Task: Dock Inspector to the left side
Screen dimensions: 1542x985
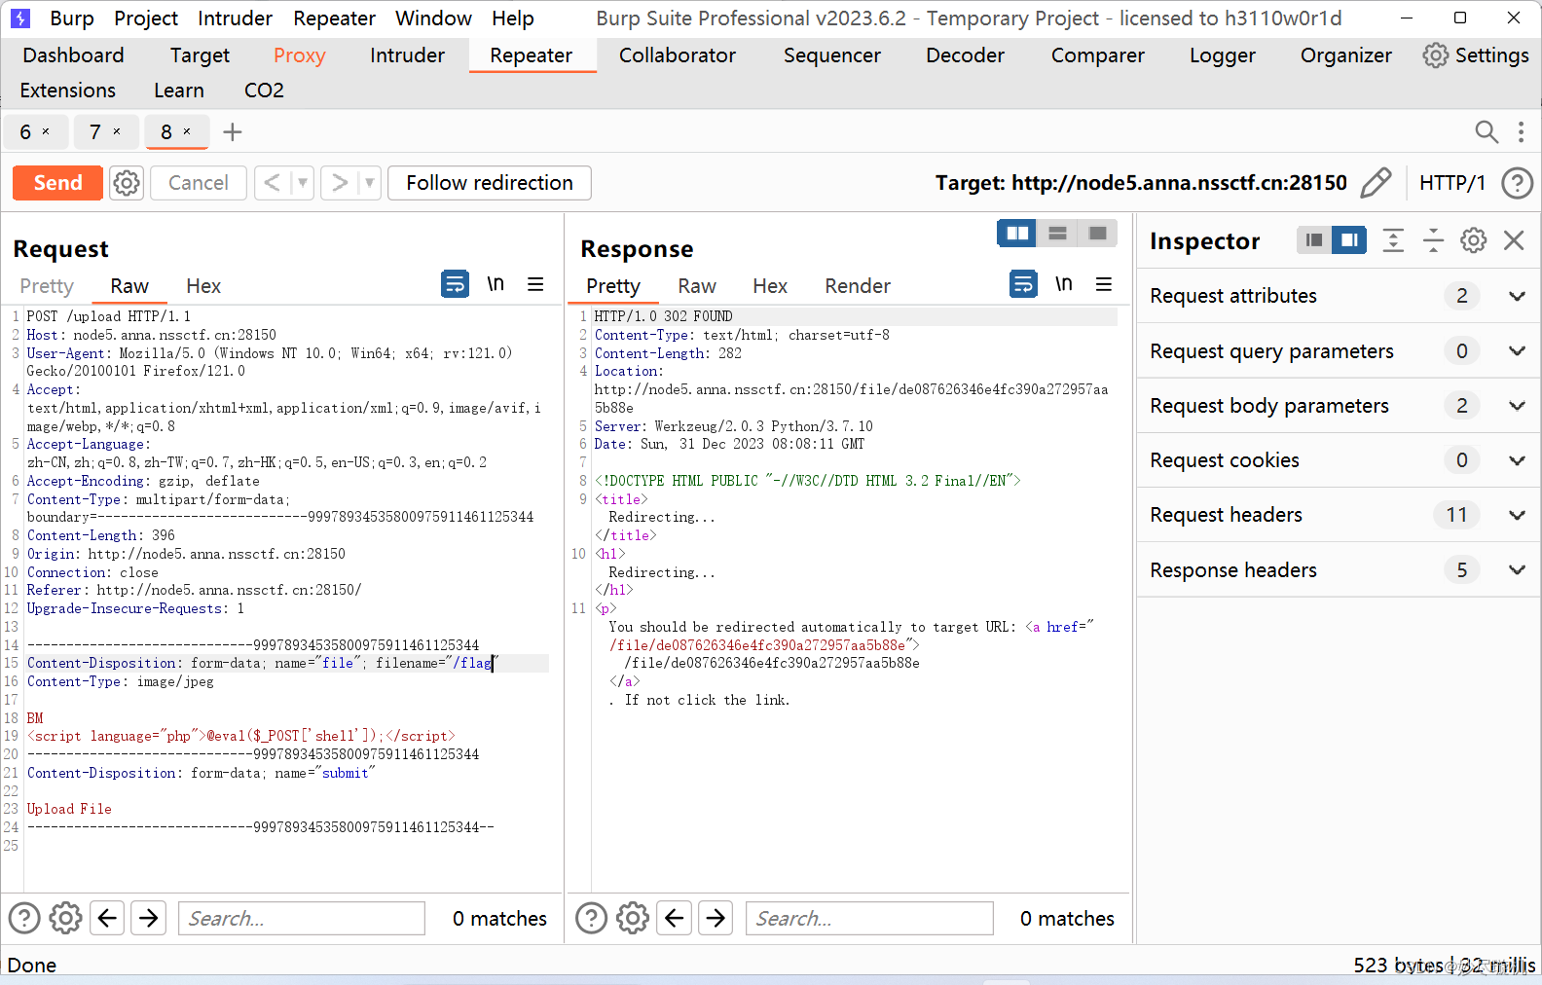Action: pos(1314,240)
